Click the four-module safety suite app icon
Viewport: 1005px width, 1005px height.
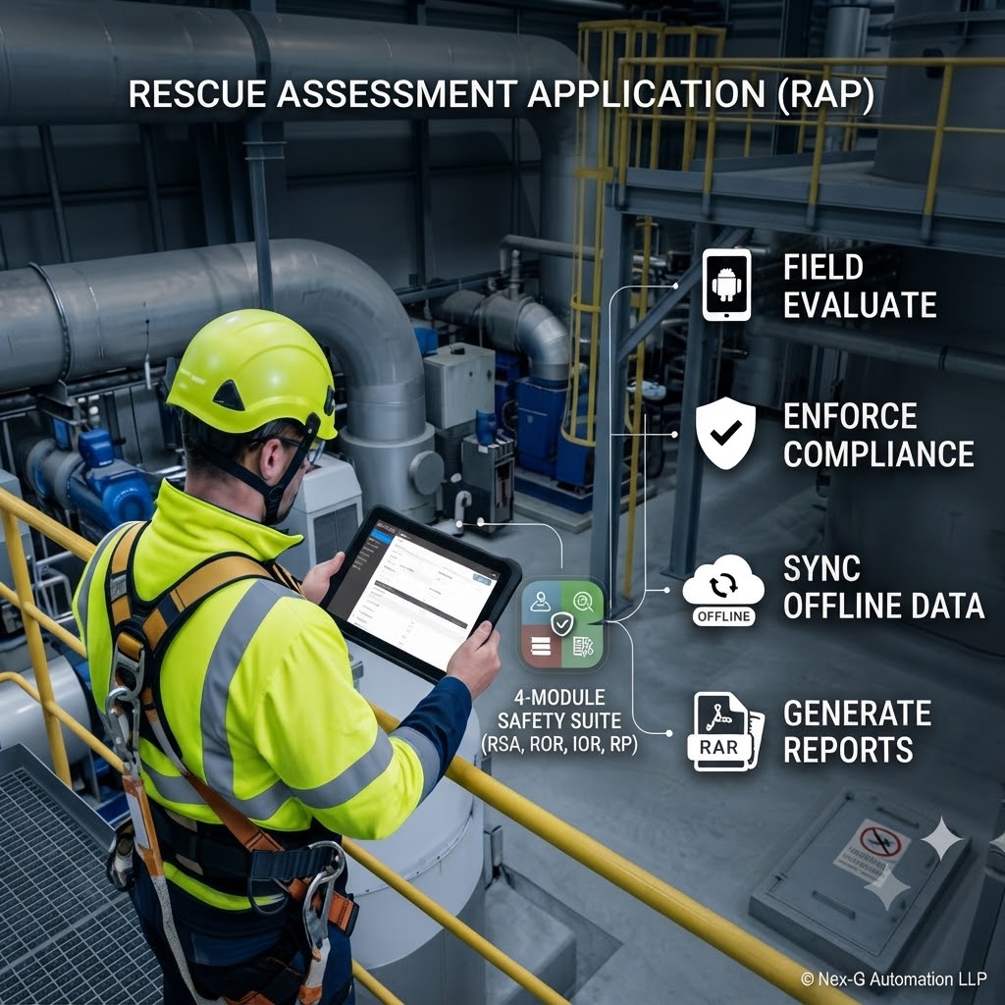pyautogui.click(x=562, y=625)
